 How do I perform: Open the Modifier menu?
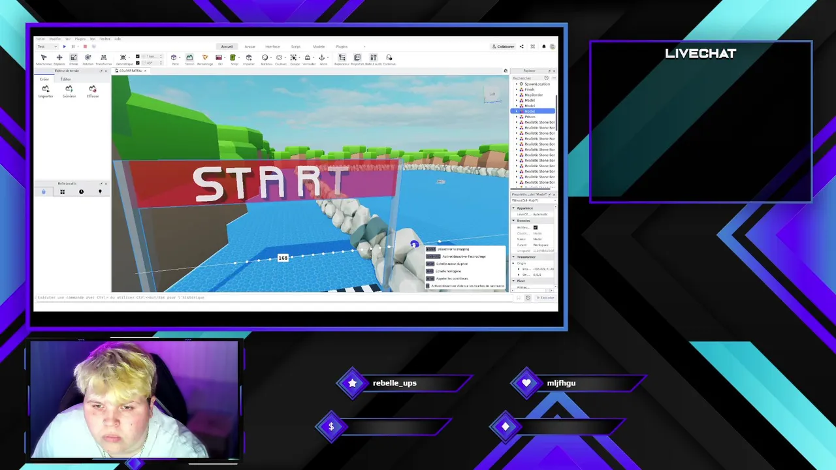(56, 39)
